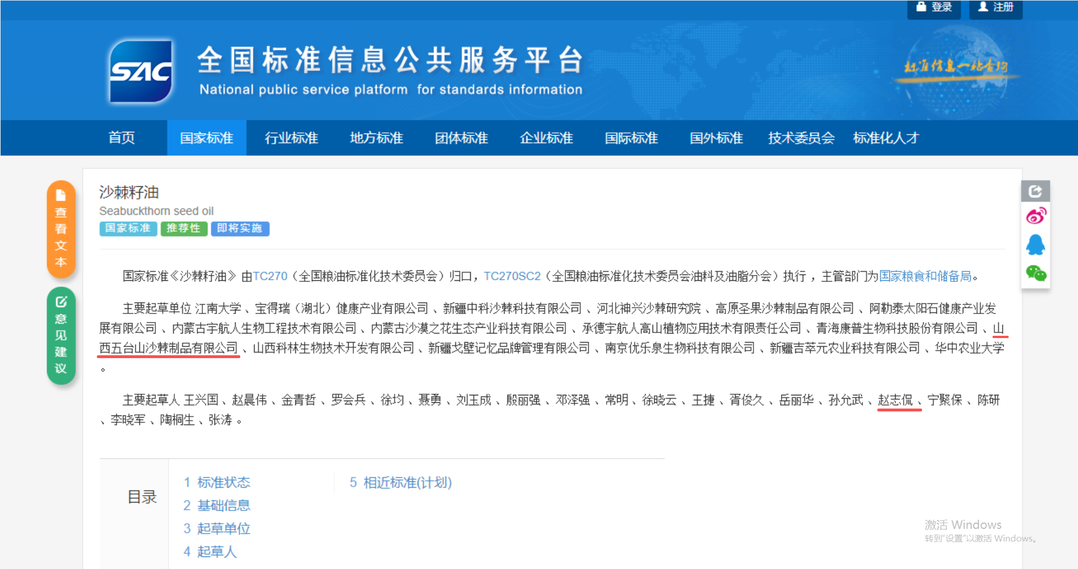This screenshot has height=569, width=1078.
Task: Select the 行业标准 navigation tab
Action: click(x=291, y=138)
